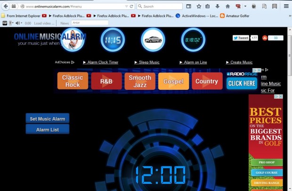
Task: Show more bookmarks chevron
Action: point(290,16)
